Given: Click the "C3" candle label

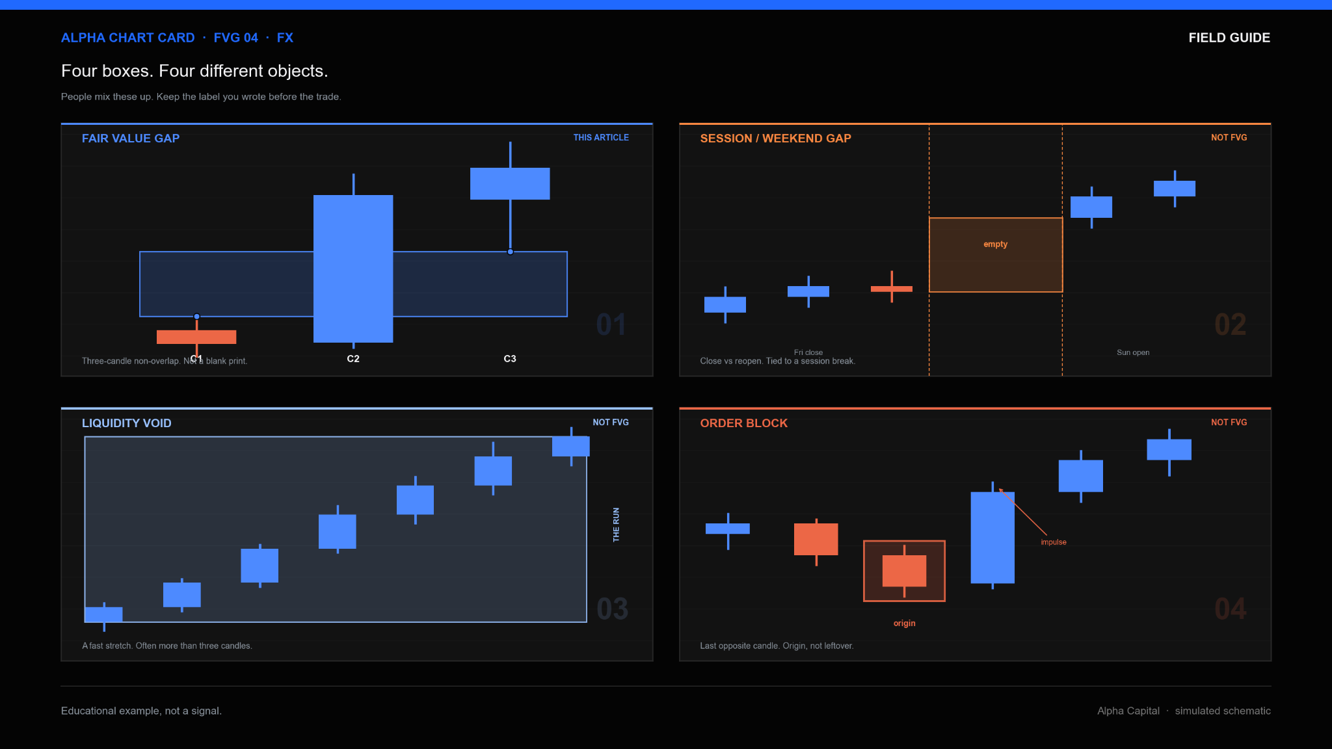Looking at the screenshot, I should pos(510,359).
